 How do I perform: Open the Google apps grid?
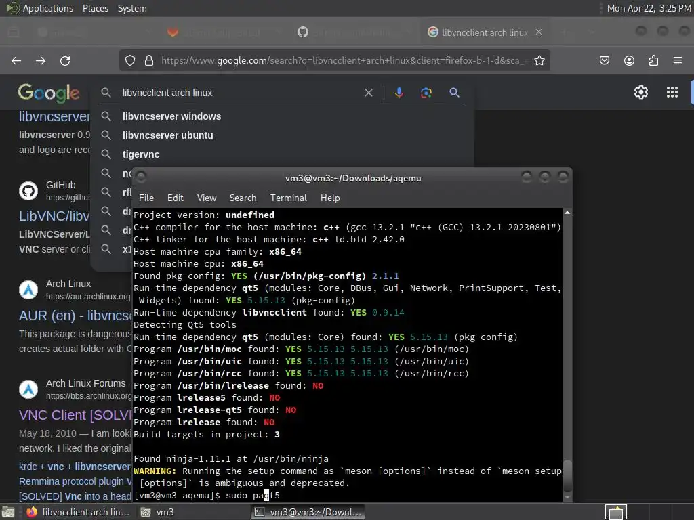click(672, 92)
